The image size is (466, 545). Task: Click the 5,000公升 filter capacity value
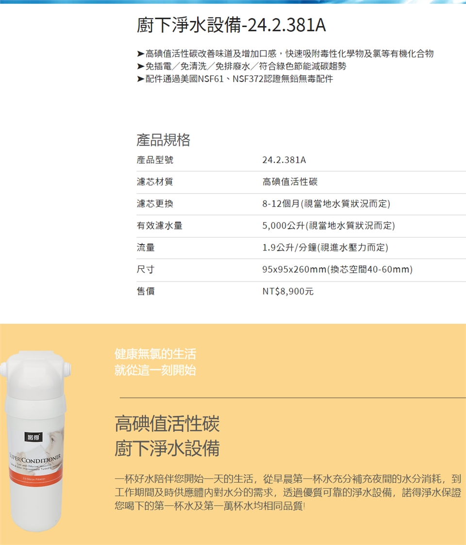point(329,226)
